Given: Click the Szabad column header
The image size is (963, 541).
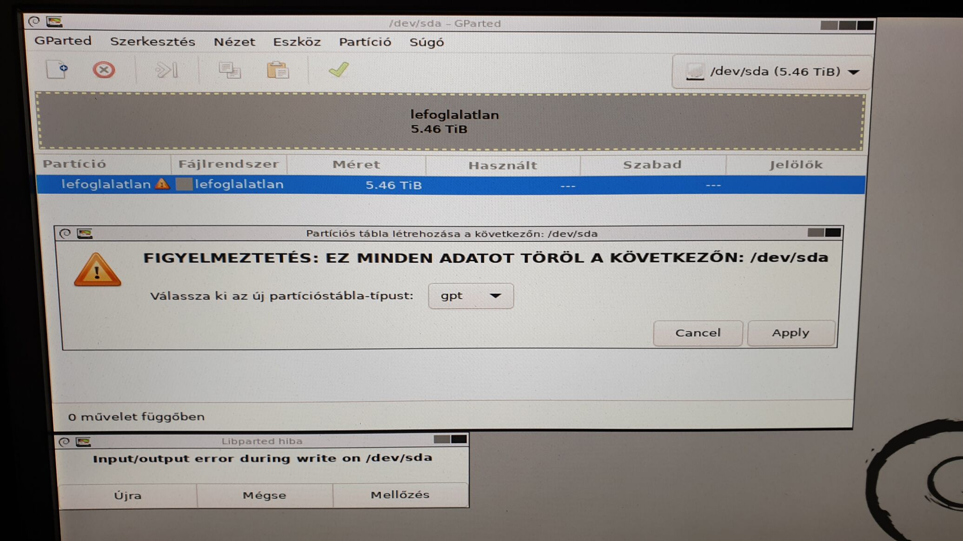Looking at the screenshot, I should click(652, 165).
